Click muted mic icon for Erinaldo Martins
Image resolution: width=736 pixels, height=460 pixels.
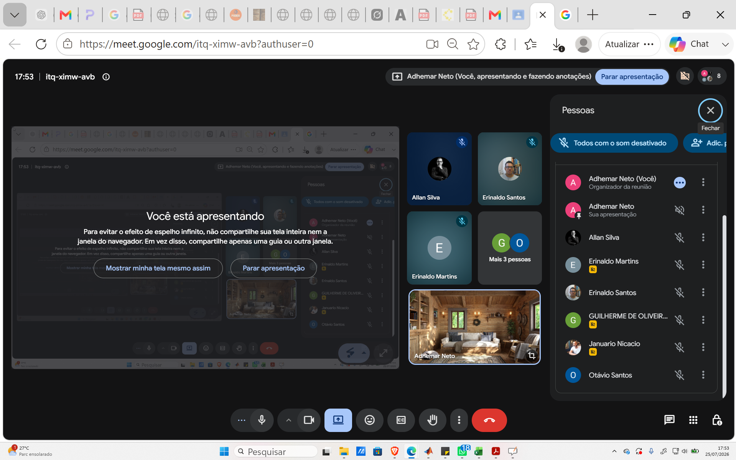coord(679,265)
